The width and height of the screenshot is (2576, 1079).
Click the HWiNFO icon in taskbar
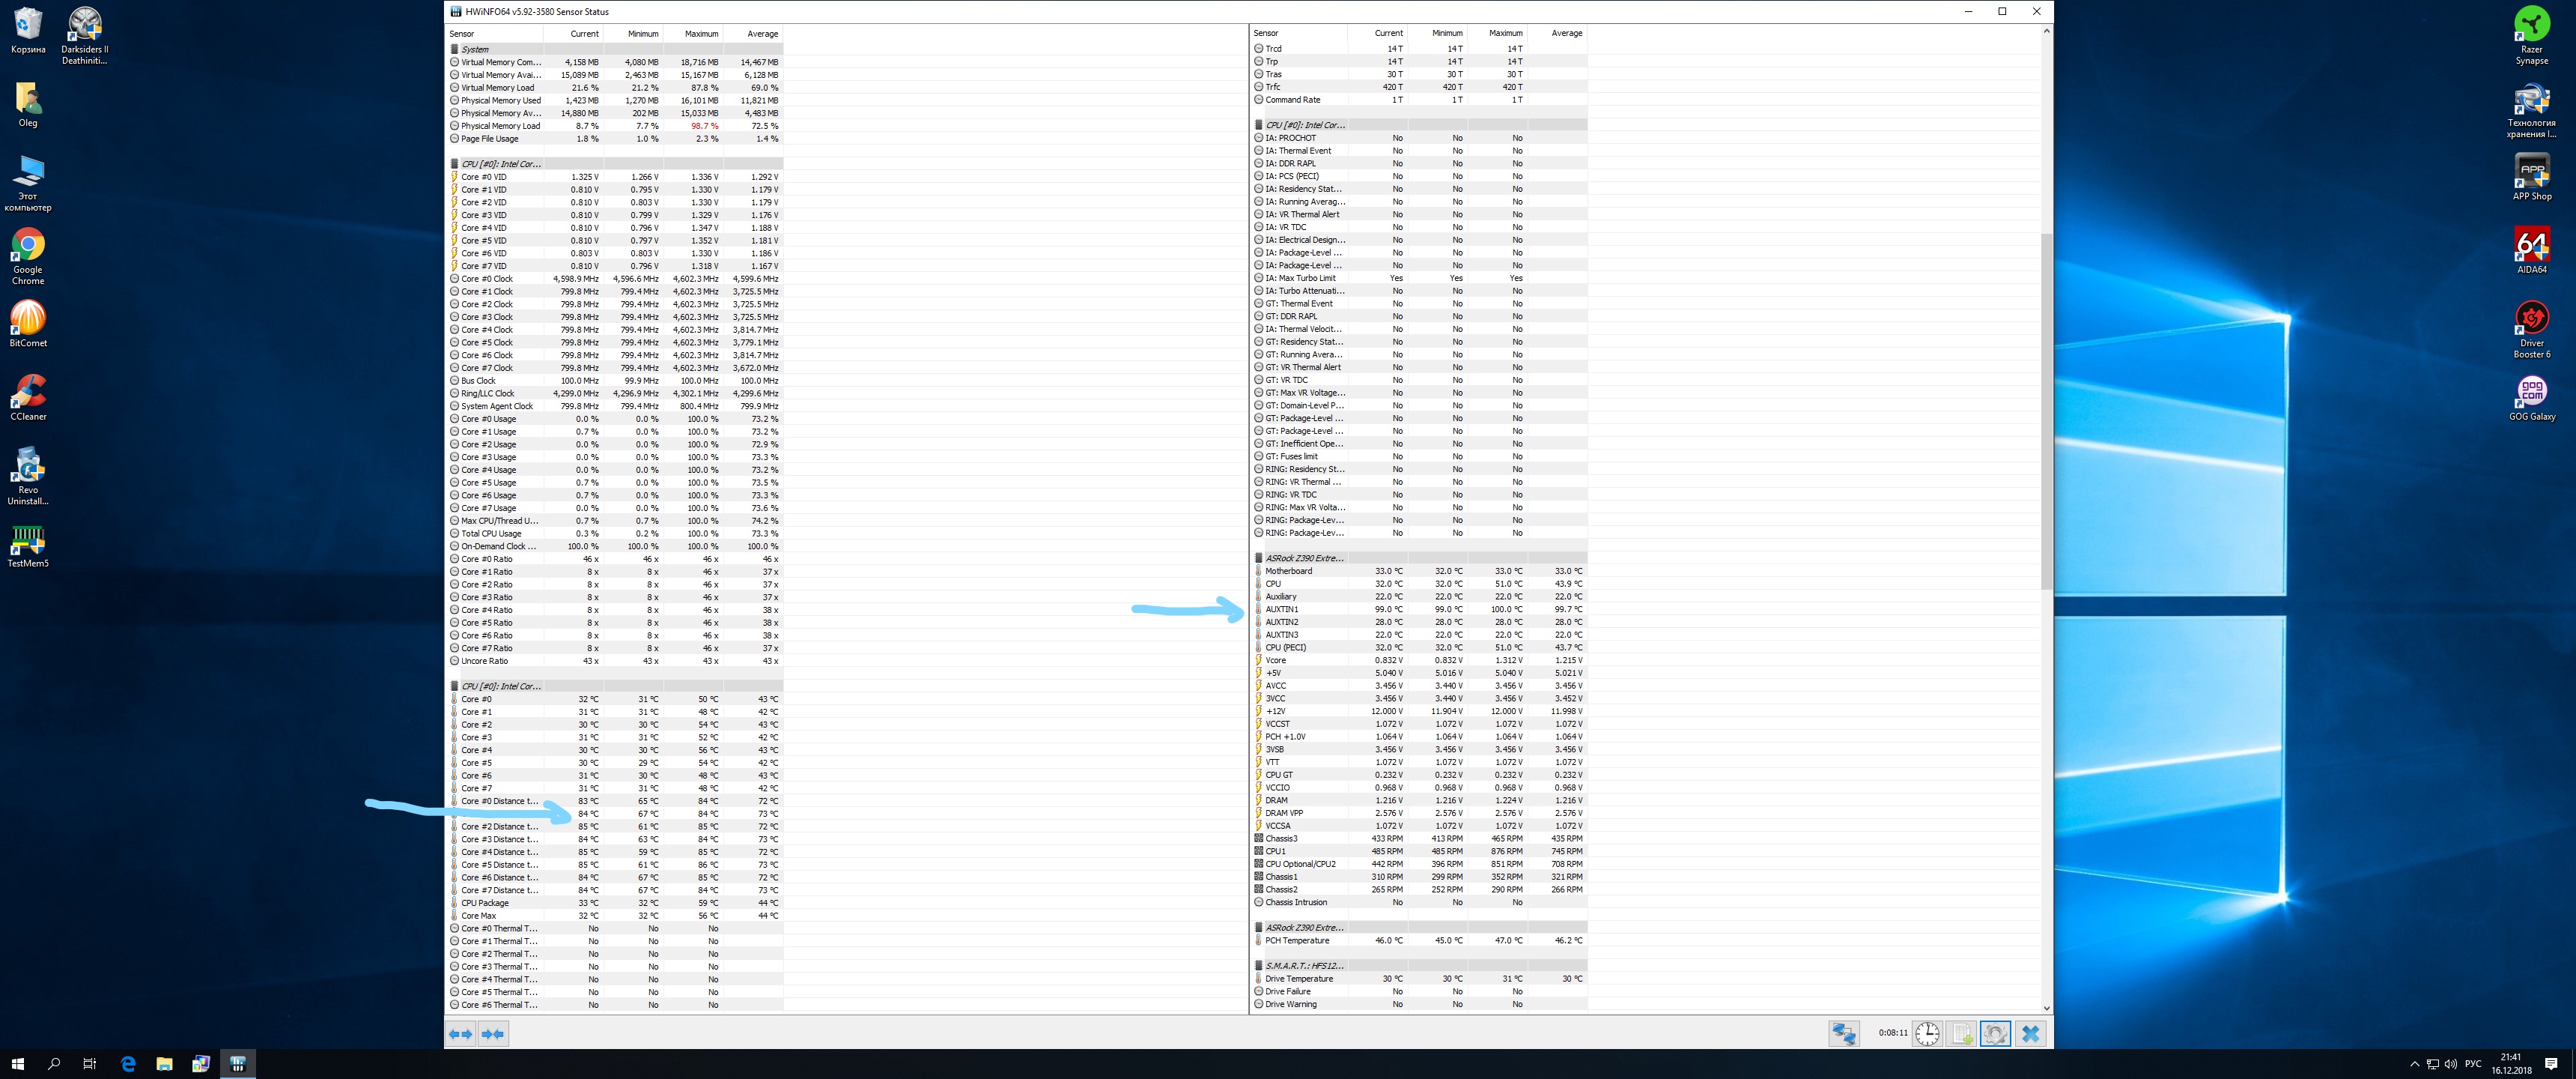237,1064
